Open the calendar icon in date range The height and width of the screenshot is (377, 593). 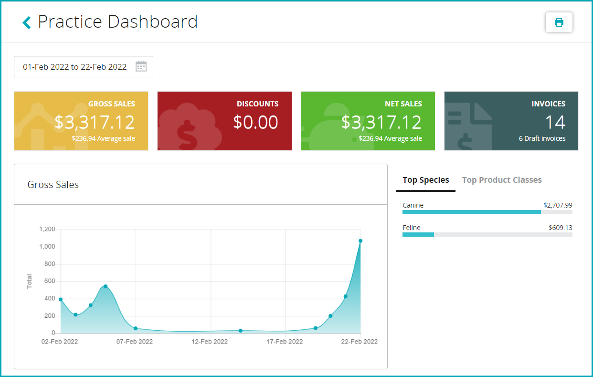coord(141,66)
